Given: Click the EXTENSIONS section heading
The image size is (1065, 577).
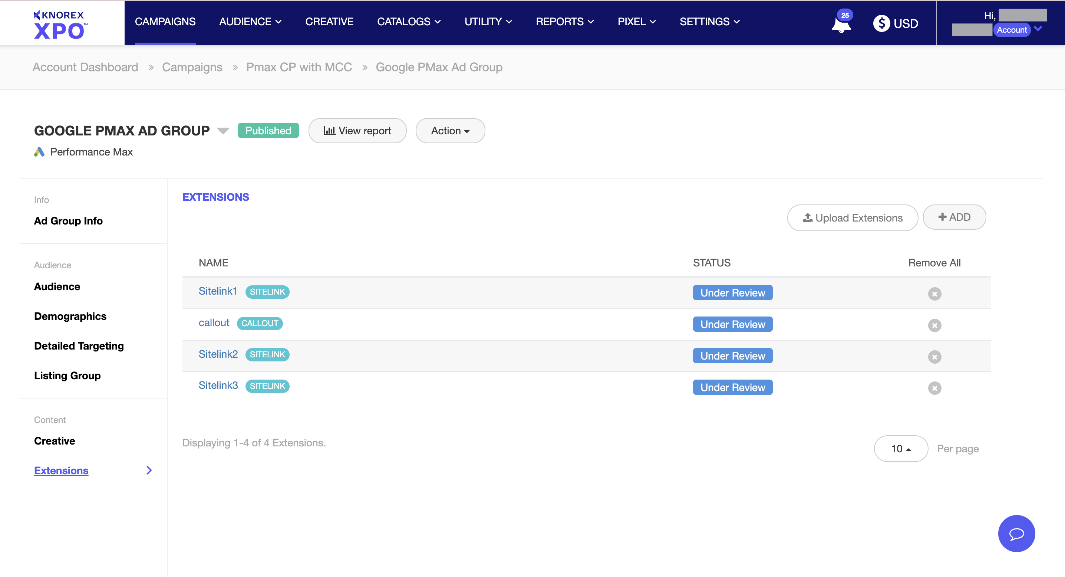Looking at the screenshot, I should (x=216, y=197).
